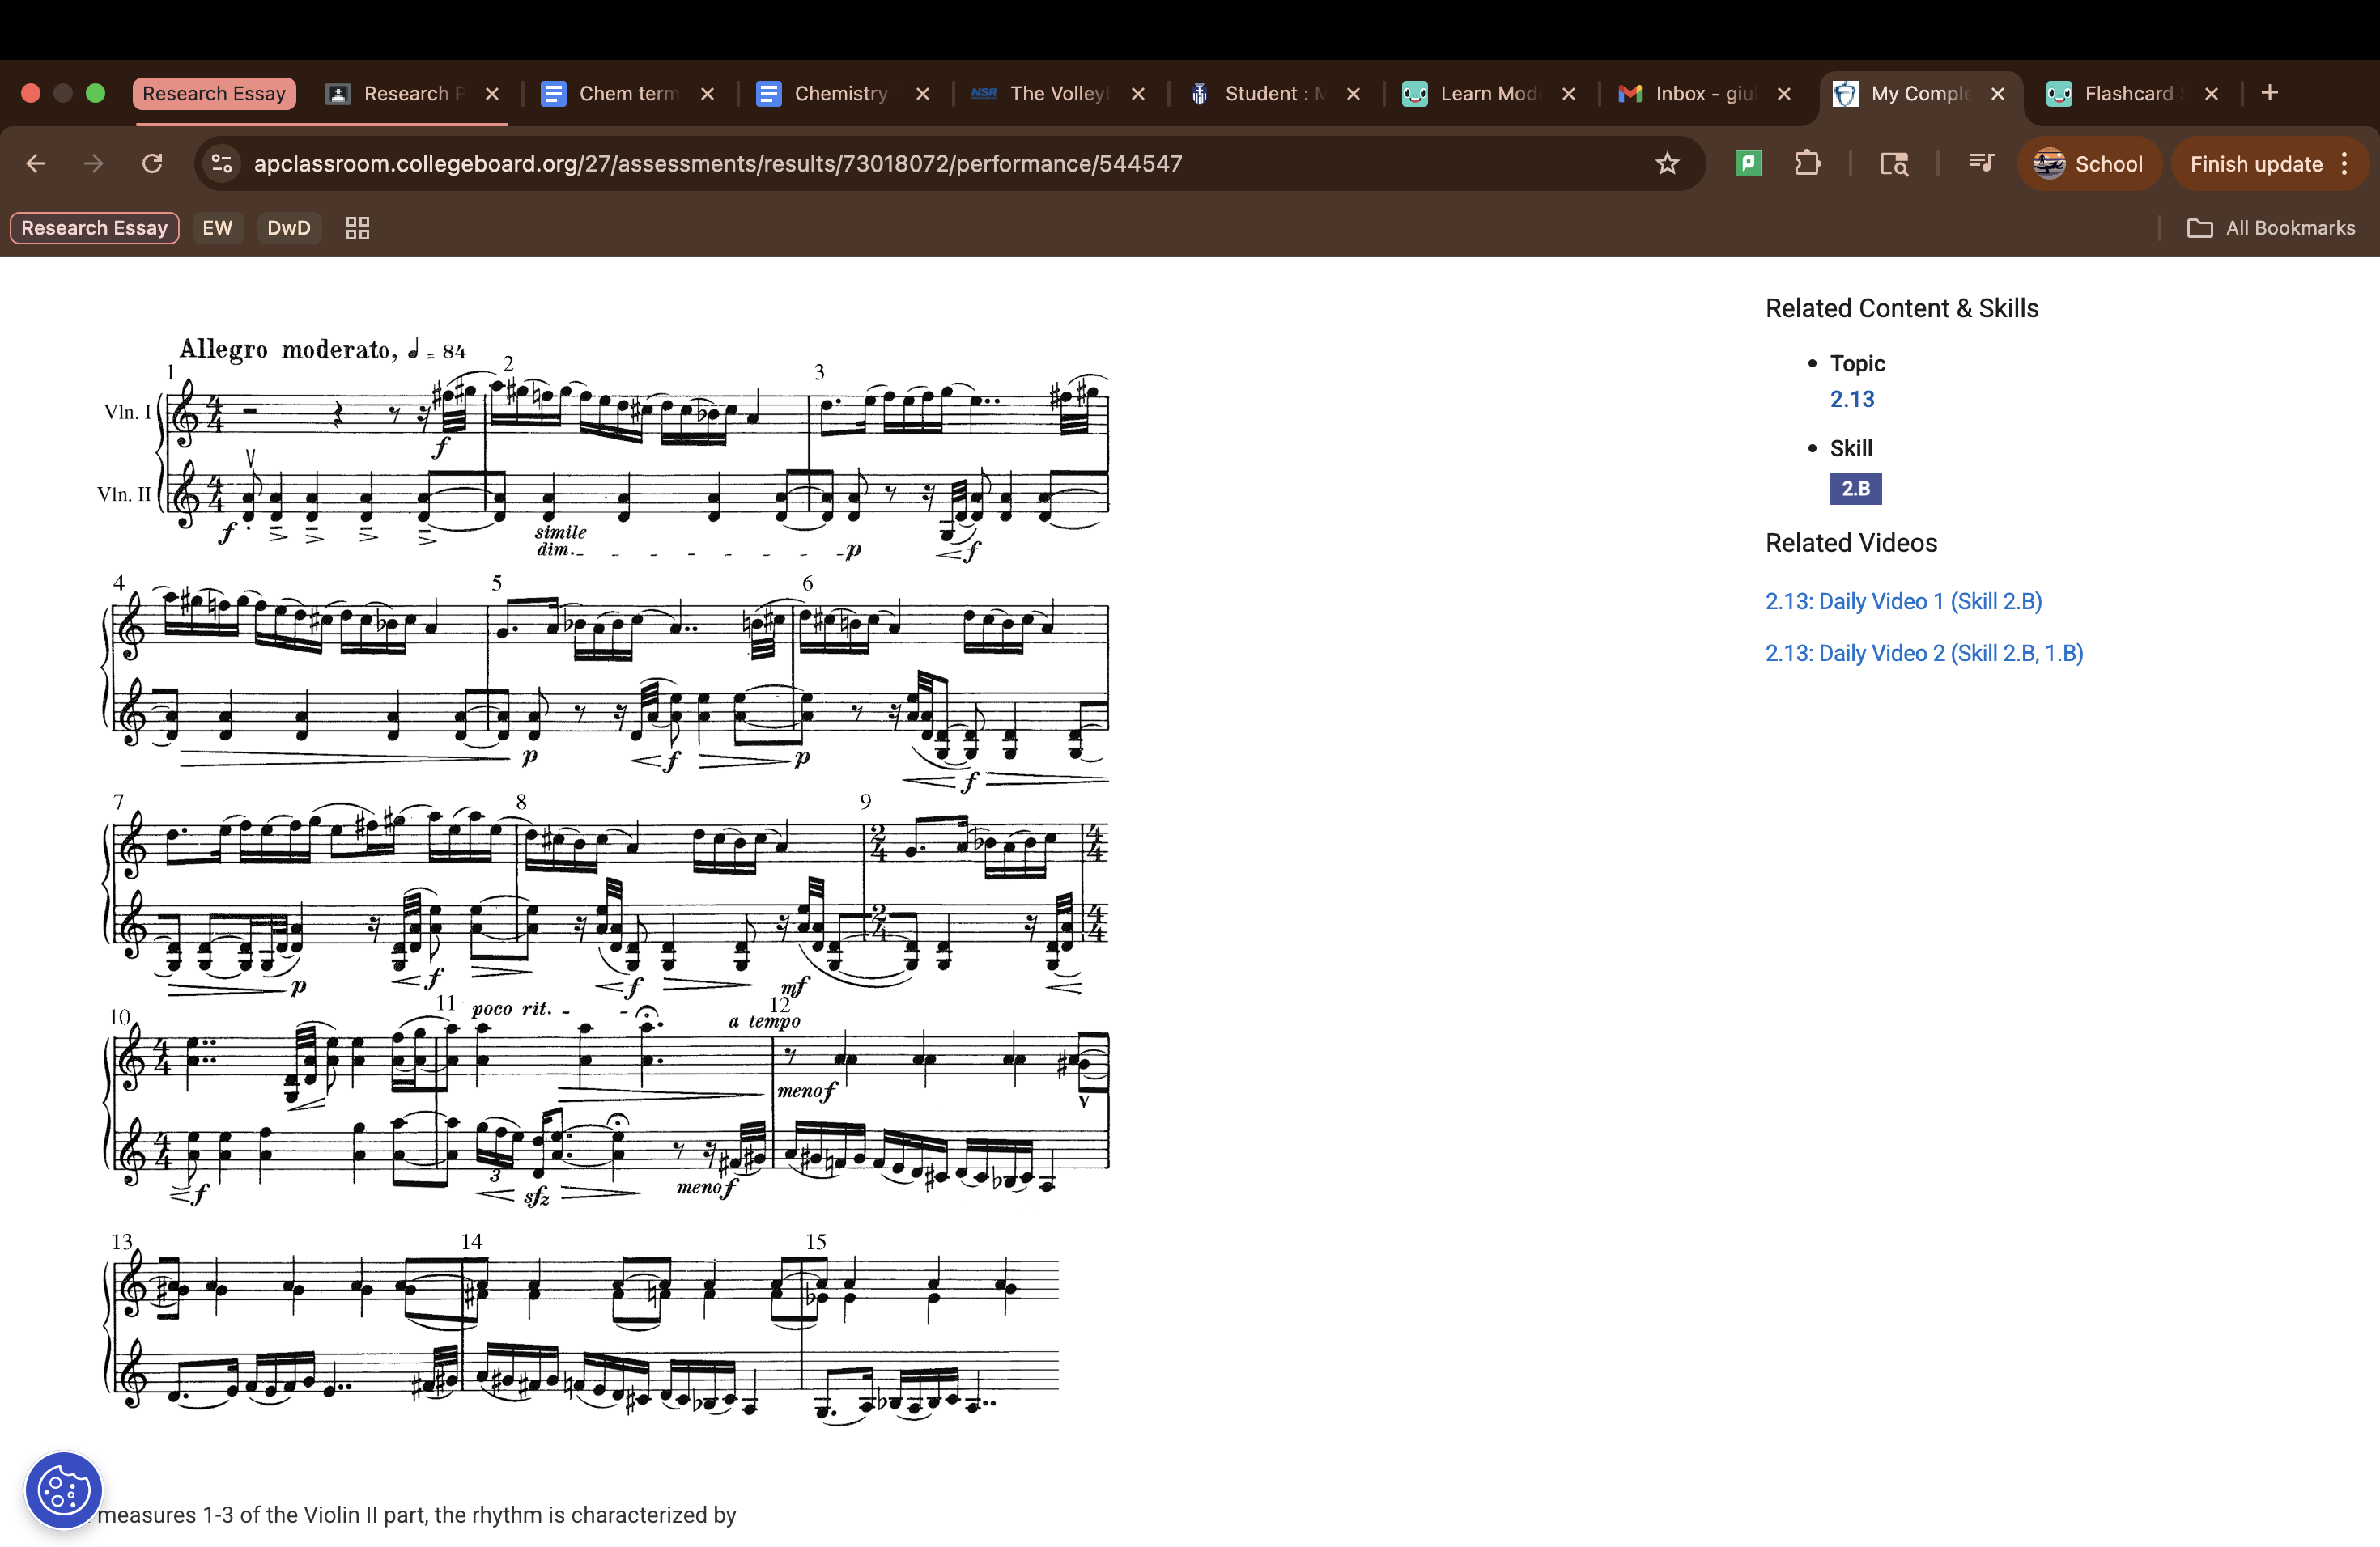Bookmark this page with the star icon
The image size is (2380, 1547).
click(1667, 164)
